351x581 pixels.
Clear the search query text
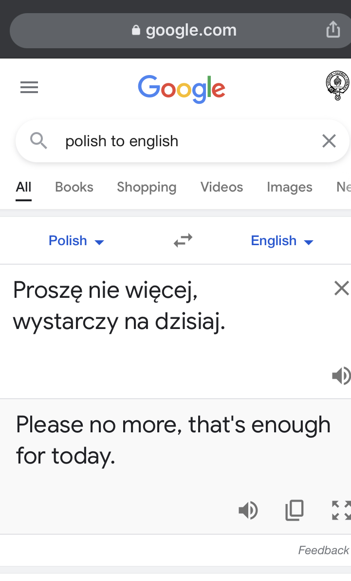click(x=329, y=141)
